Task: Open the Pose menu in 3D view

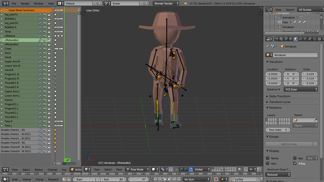Action: 119,169
